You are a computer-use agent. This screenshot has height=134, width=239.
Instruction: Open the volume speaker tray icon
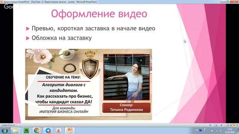[x=220, y=131]
